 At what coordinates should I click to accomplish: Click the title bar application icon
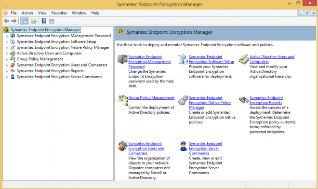pos(5,4)
